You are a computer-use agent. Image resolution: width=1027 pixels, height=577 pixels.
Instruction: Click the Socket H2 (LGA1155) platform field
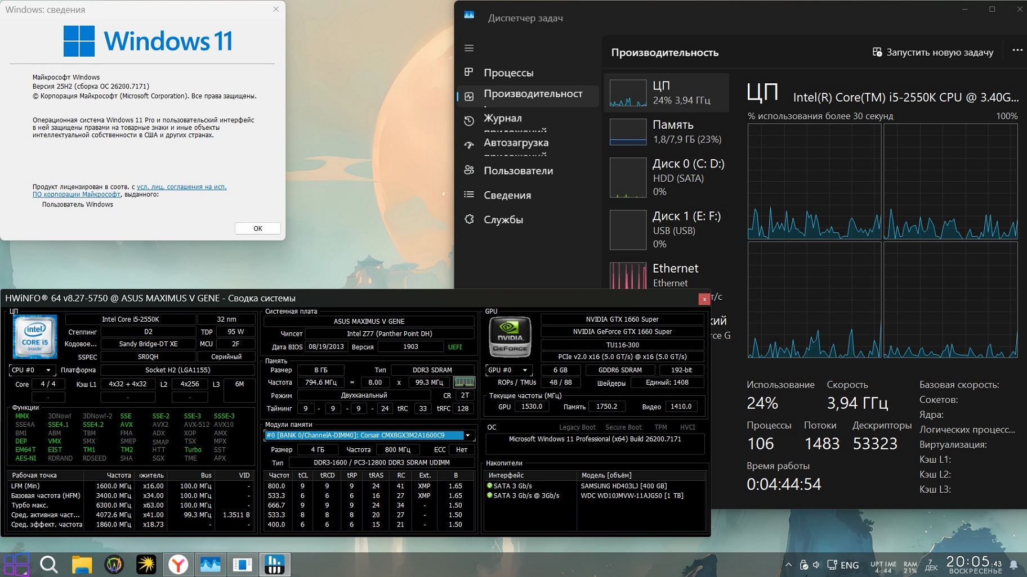(x=177, y=370)
